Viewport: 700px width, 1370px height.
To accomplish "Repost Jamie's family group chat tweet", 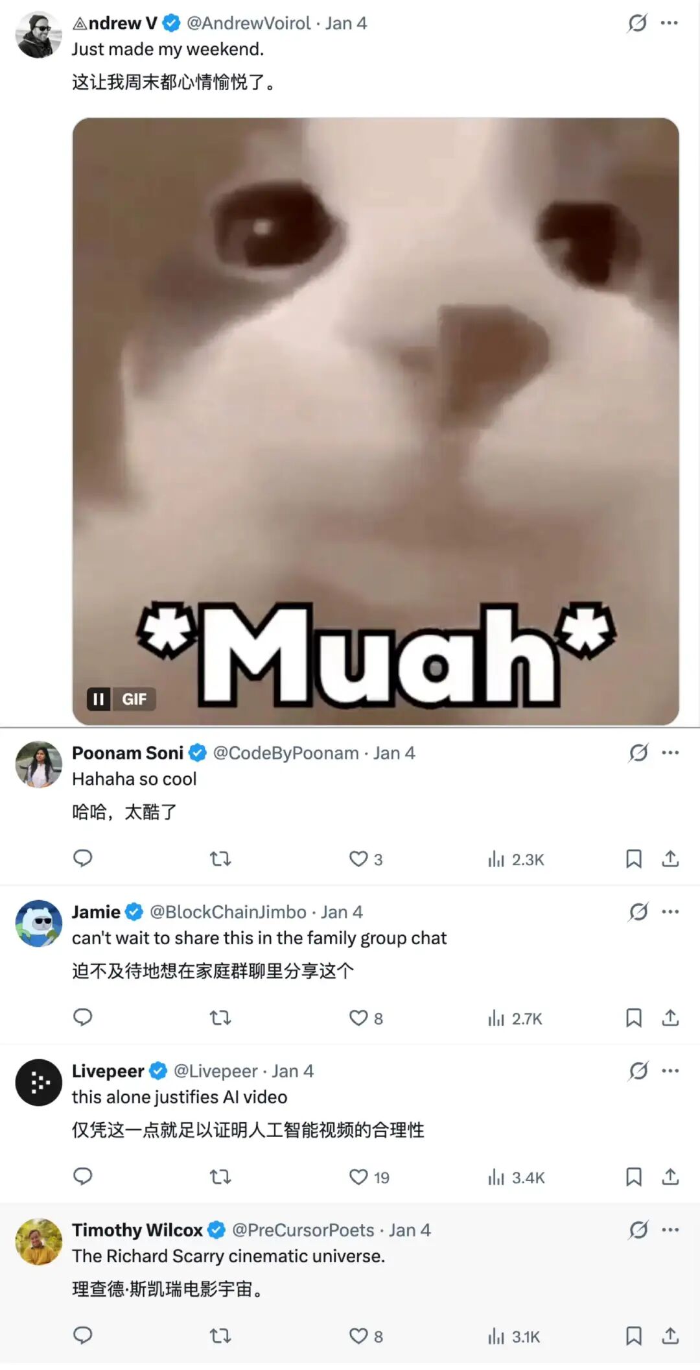I will click(220, 1018).
